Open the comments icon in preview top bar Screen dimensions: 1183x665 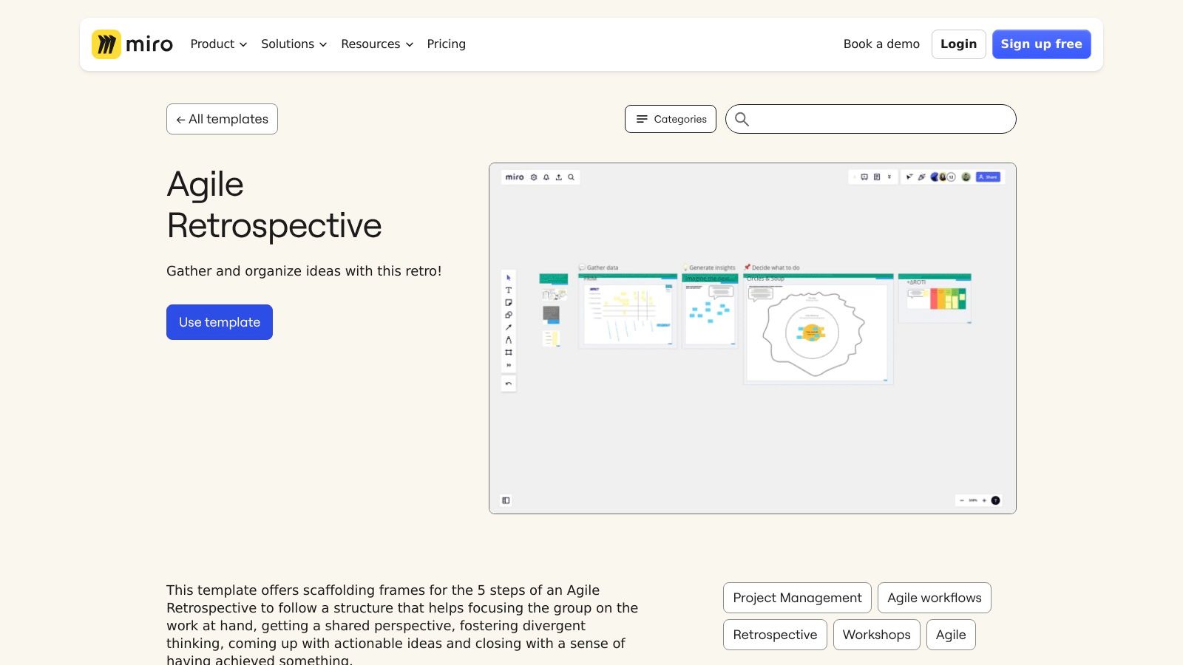point(864,177)
